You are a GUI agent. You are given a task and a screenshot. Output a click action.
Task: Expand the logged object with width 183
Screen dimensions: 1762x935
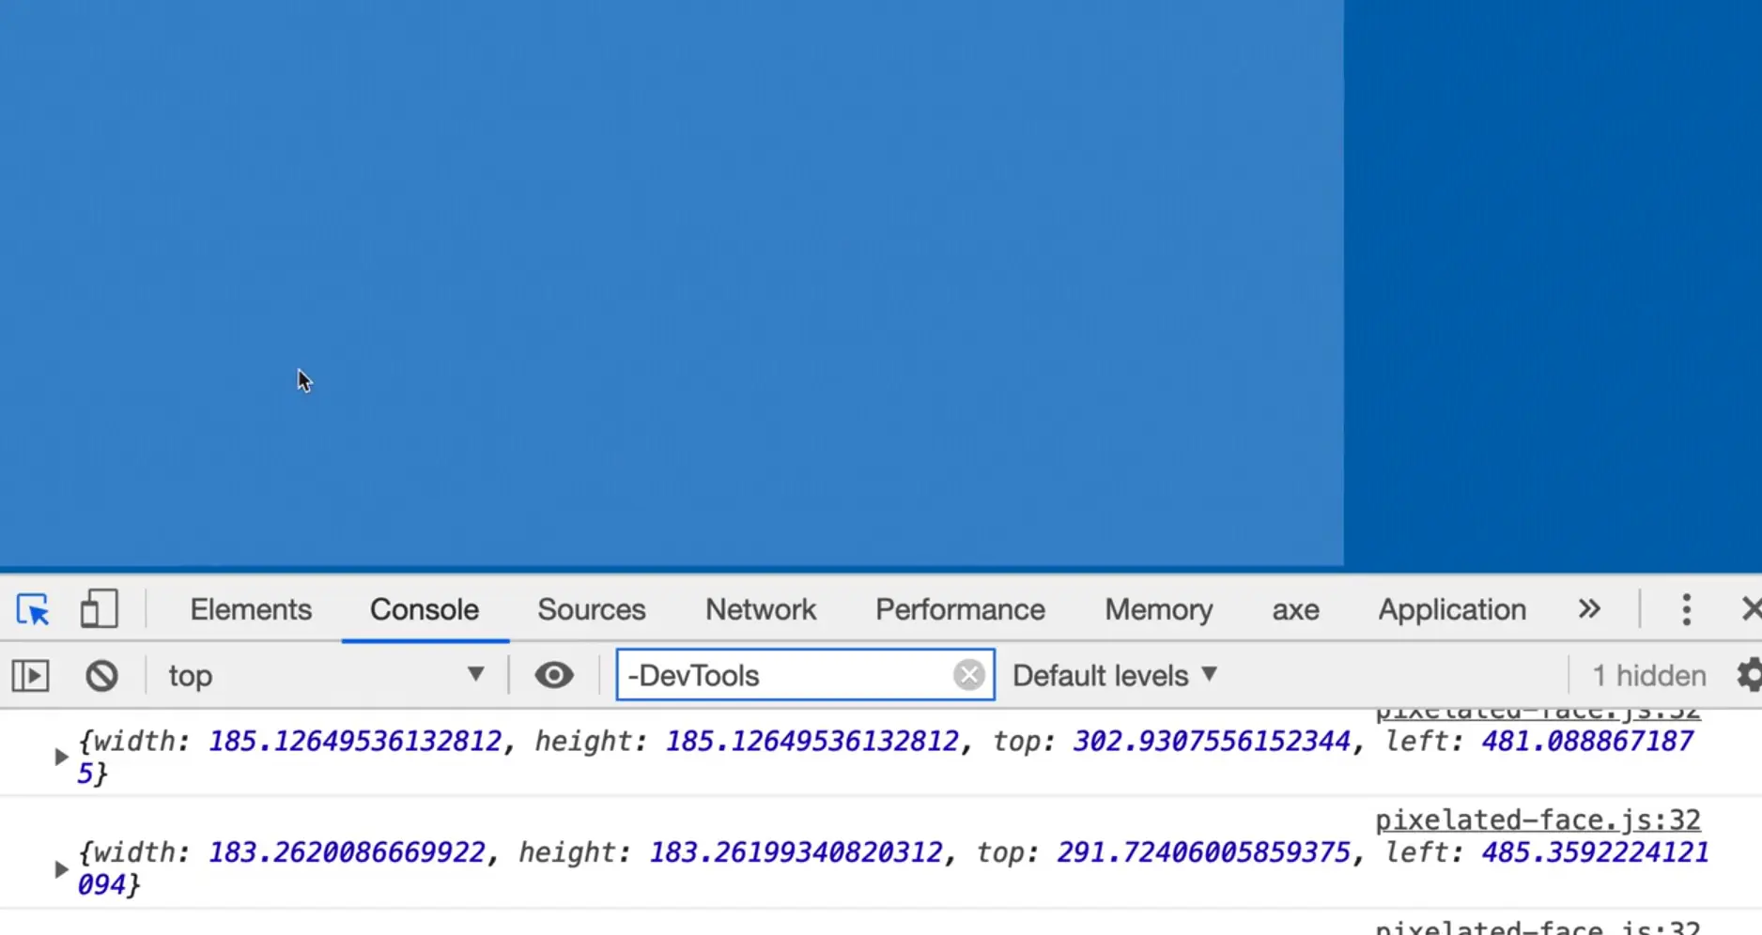coord(61,869)
